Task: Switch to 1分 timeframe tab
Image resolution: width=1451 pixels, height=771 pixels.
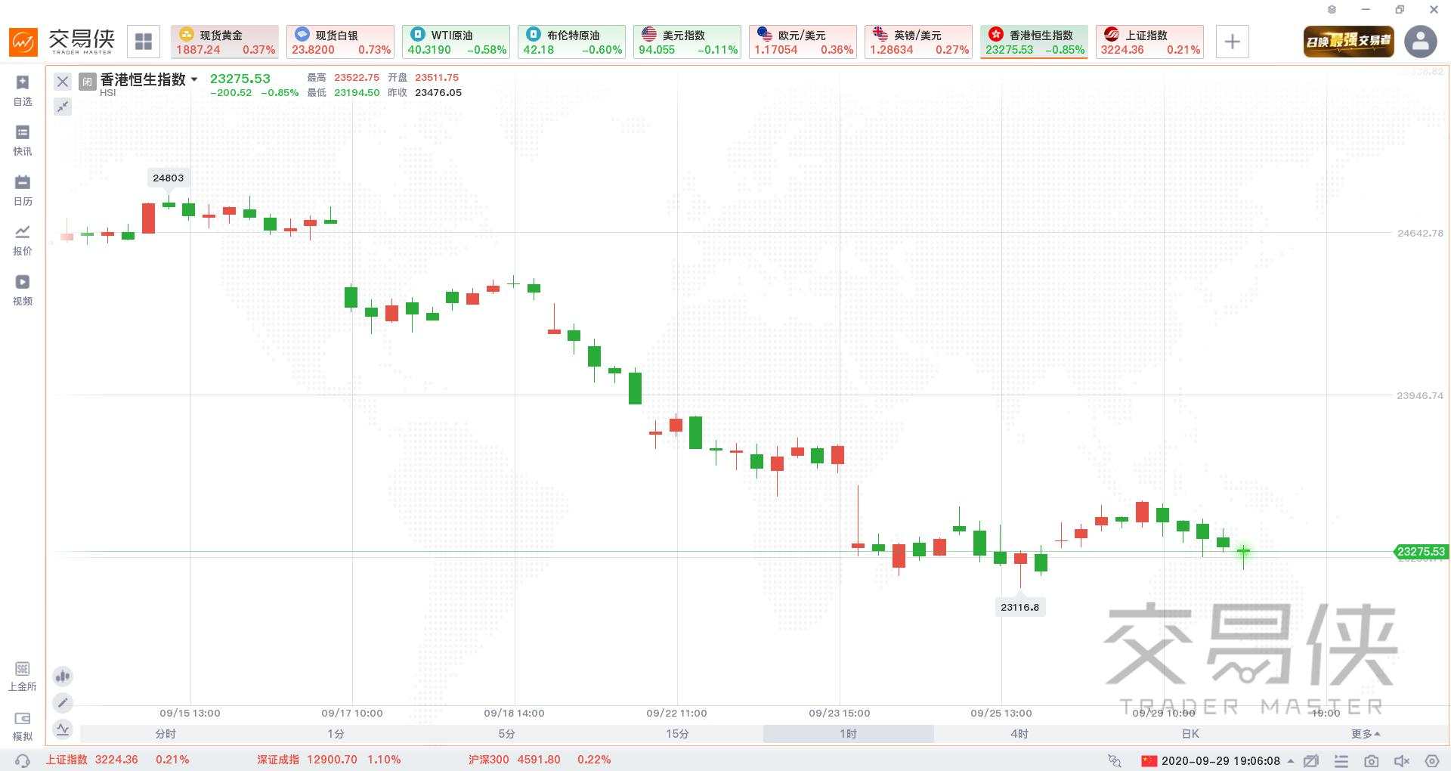Action: pos(336,734)
